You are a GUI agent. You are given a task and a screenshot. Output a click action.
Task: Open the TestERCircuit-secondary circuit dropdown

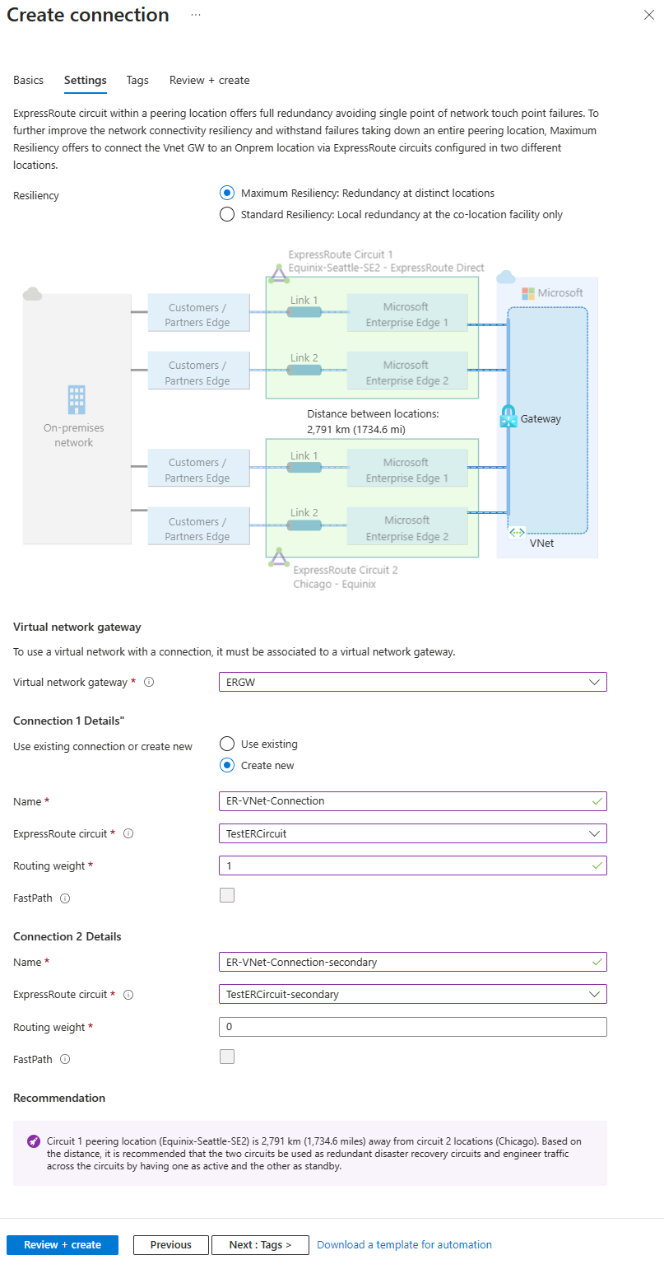[x=412, y=994]
